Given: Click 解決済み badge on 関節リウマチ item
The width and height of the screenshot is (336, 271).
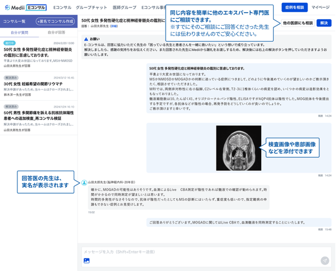Looking at the screenshot, I should pyautogui.click(x=11, y=78).
